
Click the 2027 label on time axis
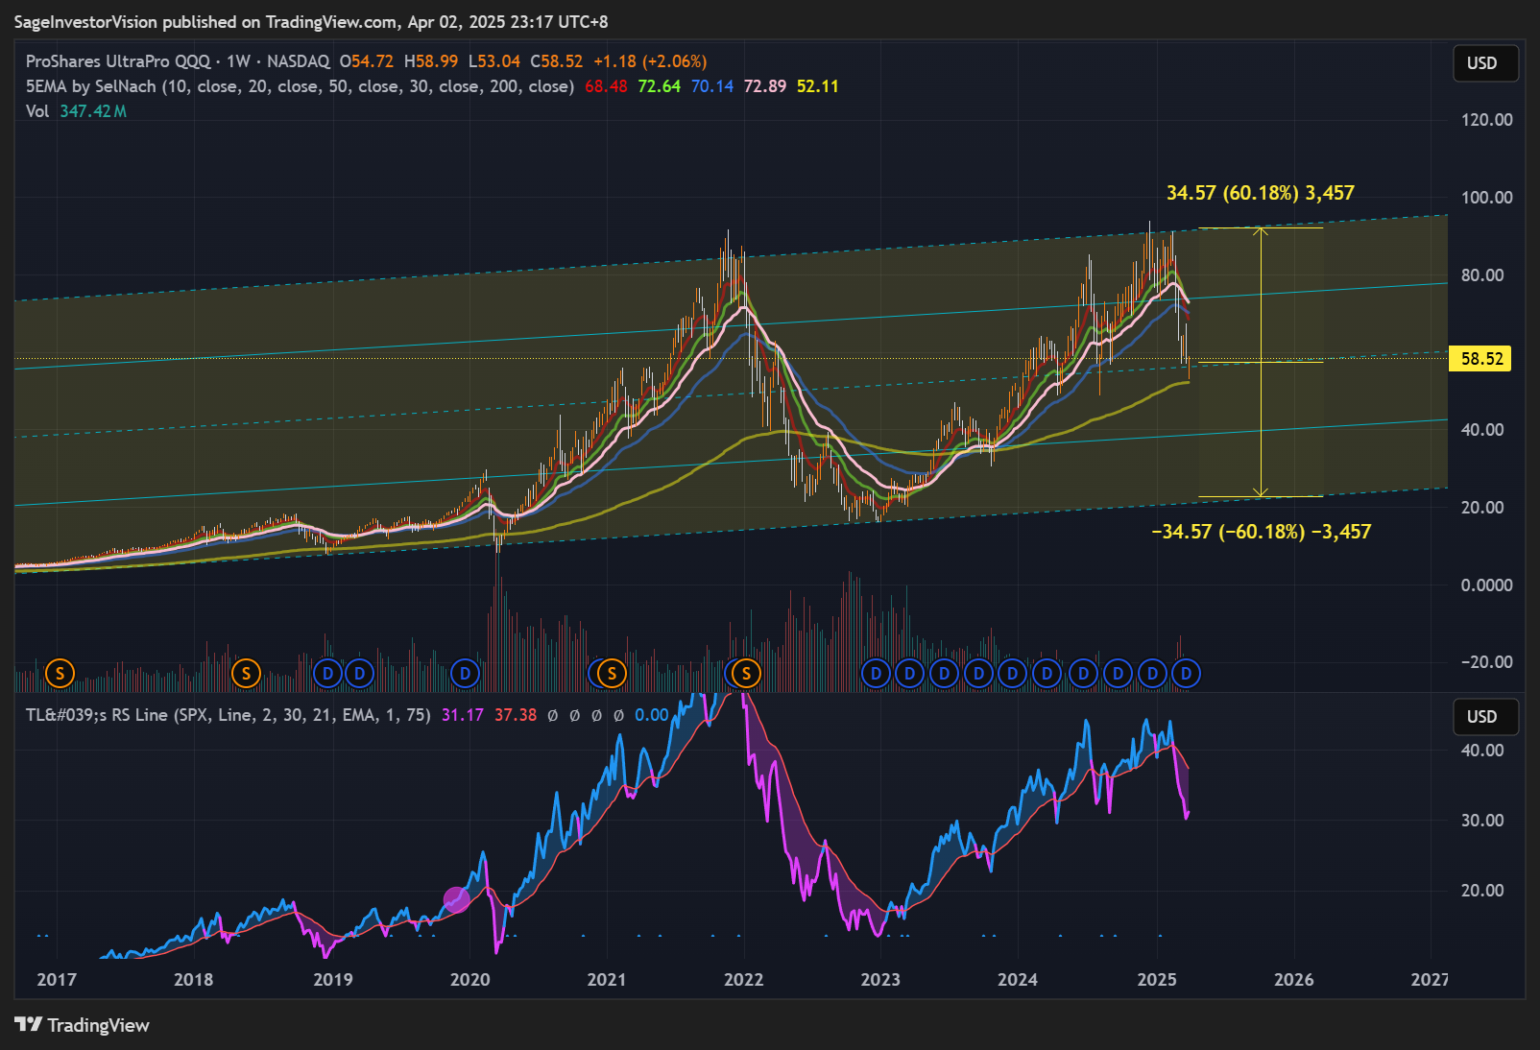point(1431,980)
